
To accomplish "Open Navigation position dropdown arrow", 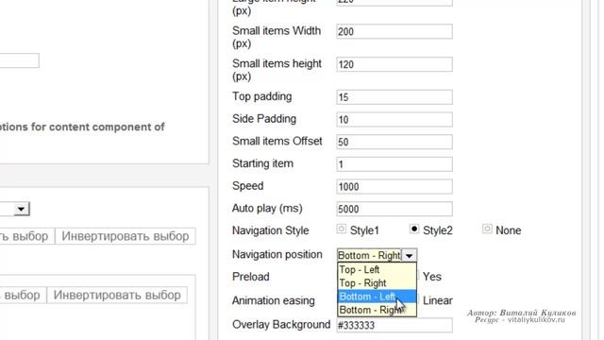I will click(409, 255).
